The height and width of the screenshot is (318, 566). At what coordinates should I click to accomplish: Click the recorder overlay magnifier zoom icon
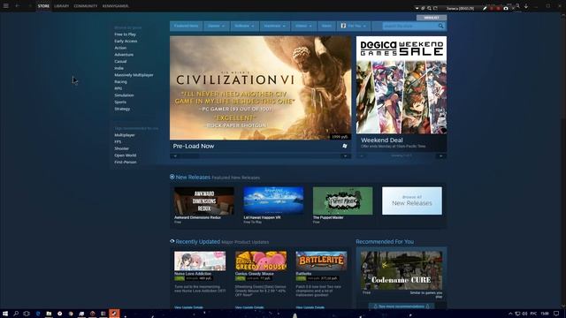point(429,8)
